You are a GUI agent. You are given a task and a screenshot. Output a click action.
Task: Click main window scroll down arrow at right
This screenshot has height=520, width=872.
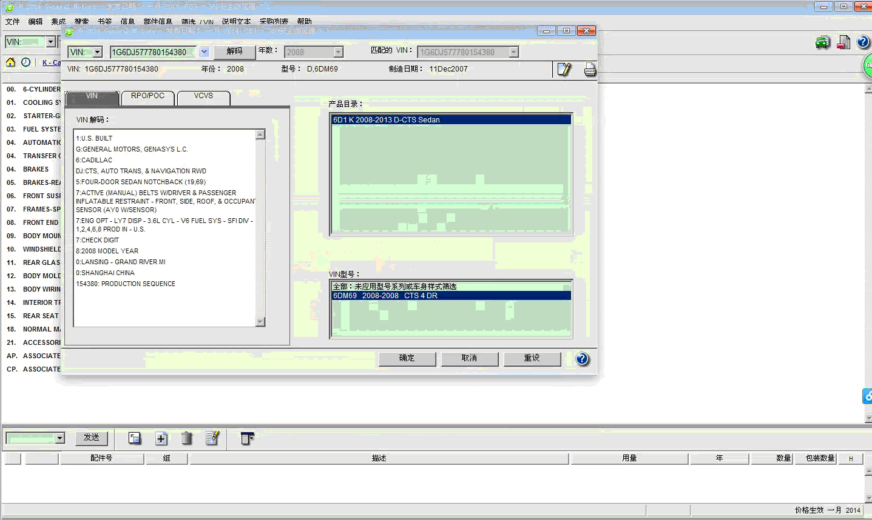pyautogui.click(x=868, y=418)
